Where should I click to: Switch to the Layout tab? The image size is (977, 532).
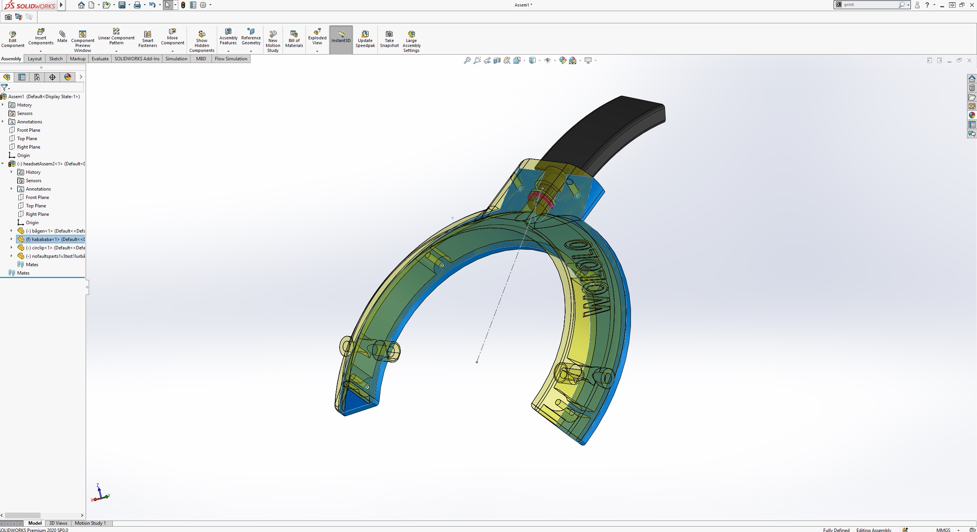tap(34, 59)
